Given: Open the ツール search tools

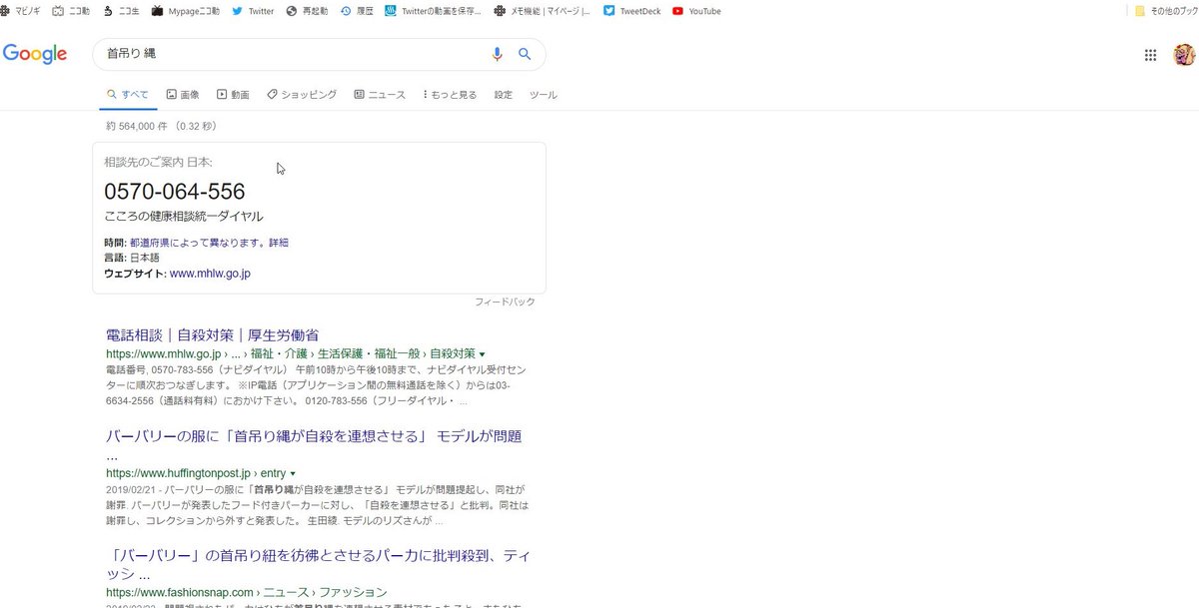Looking at the screenshot, I should (x=544, y=95).
